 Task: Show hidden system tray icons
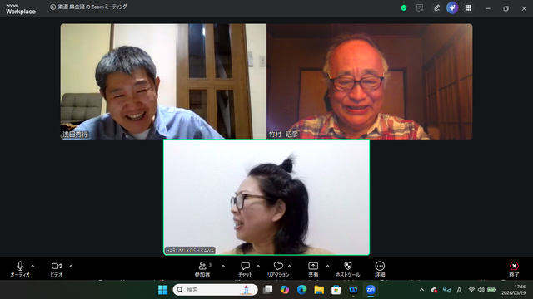(x=422, y=290)
